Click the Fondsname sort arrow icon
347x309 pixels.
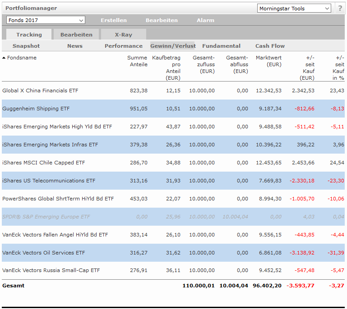[x=4, y=58]
